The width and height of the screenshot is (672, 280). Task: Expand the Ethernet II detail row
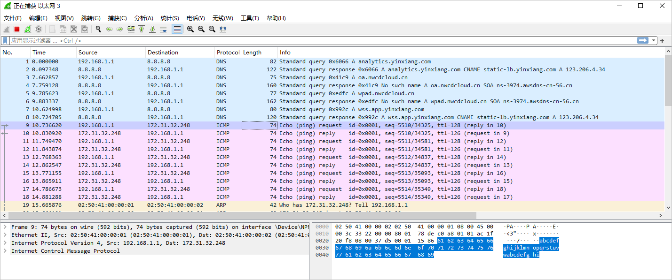coord(5,235)
